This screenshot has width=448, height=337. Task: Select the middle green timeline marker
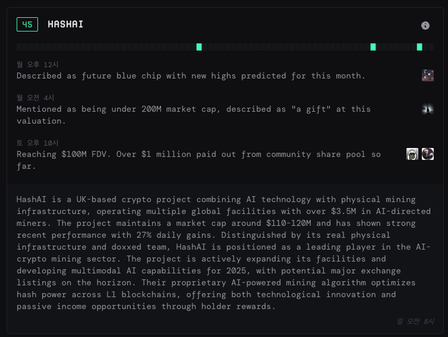tap(373, 47)
